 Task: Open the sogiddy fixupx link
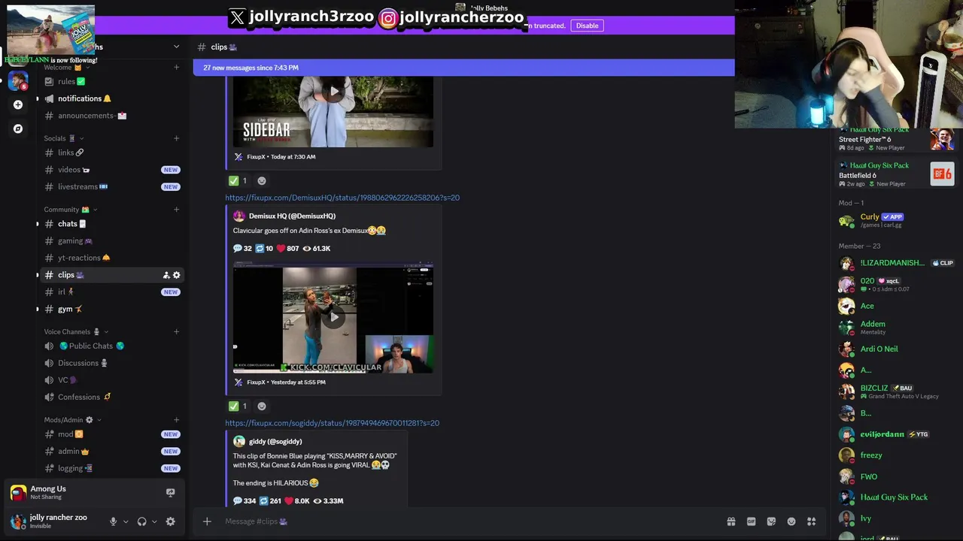pos(332,423)
